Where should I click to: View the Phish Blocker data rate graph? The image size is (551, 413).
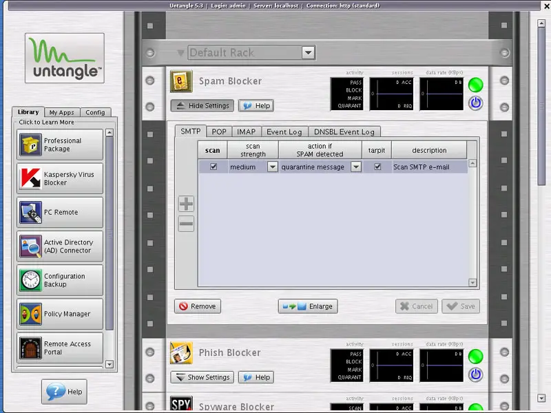click(441, 366)
